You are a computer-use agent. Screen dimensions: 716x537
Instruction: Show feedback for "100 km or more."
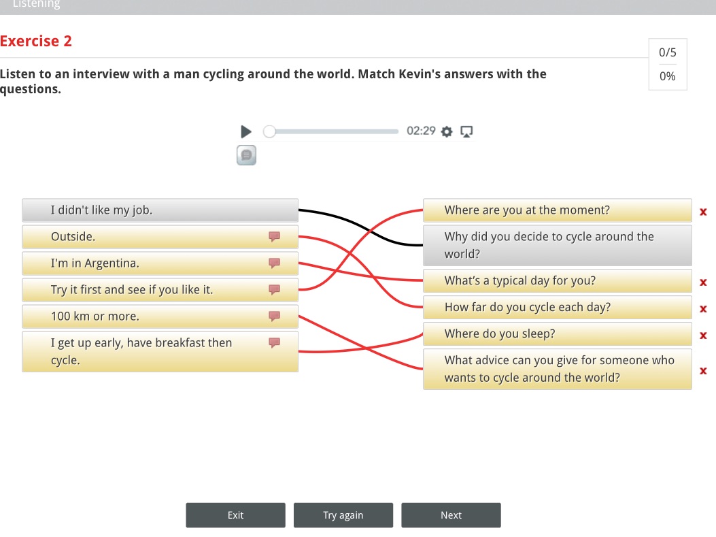coord(275,316)
